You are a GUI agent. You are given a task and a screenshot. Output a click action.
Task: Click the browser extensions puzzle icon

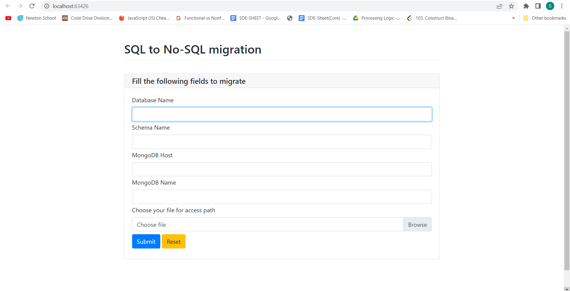pos(526,6)
